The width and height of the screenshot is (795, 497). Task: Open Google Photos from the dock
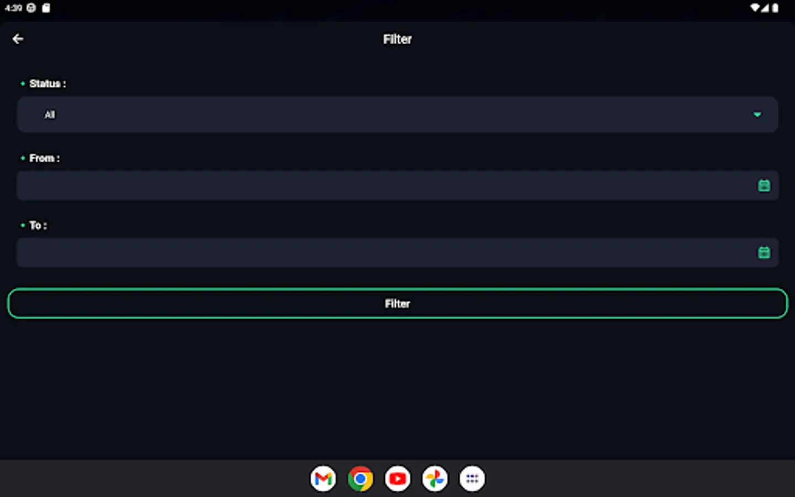[x=435, y=479]
